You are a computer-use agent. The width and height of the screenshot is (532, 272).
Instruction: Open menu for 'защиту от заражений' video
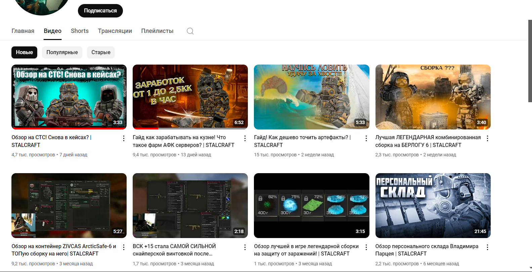click(x=366, y=247)
